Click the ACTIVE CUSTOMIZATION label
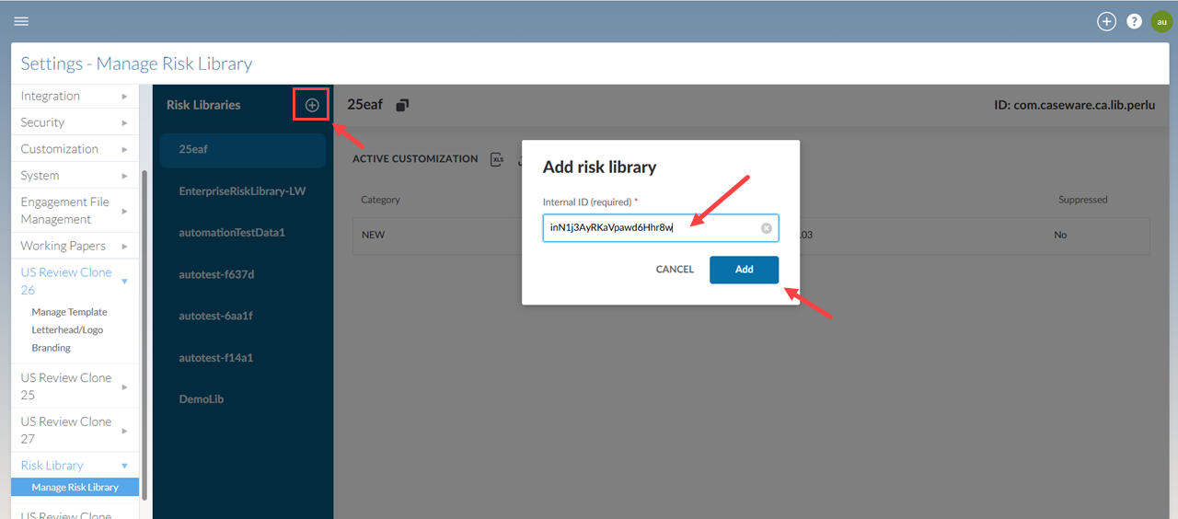 [415, 159]
